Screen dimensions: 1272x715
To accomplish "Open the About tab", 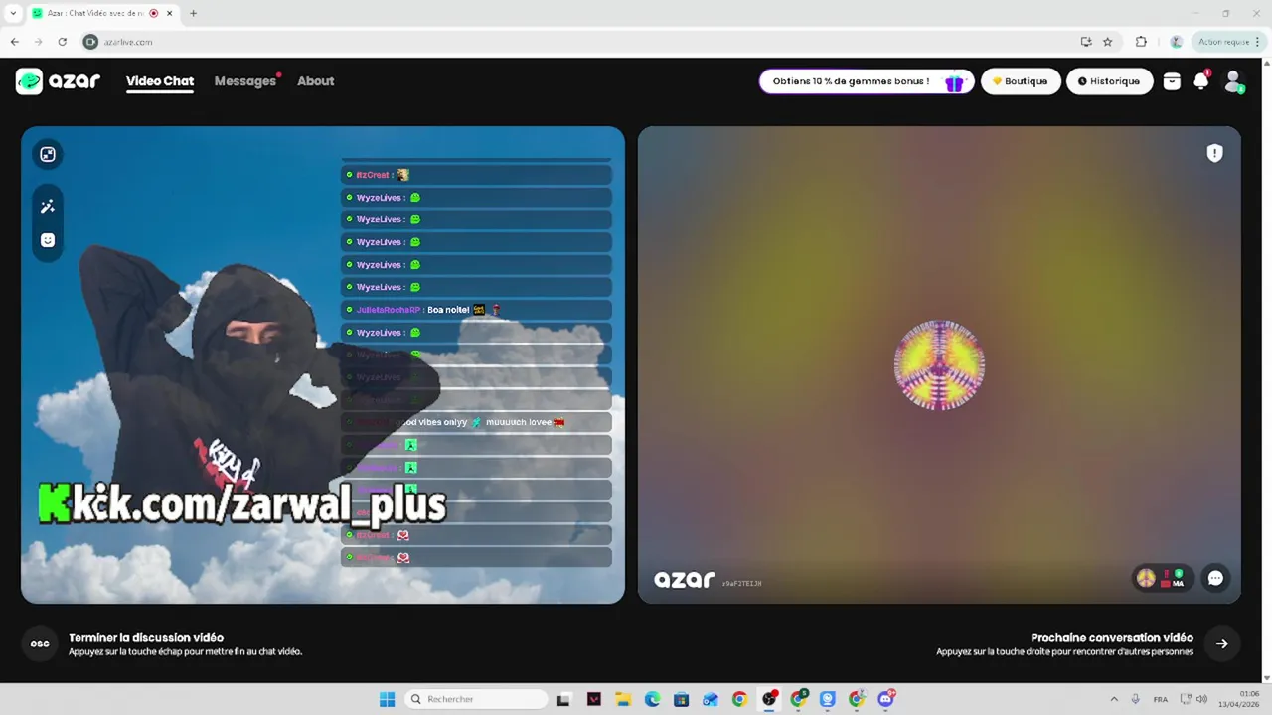I will [316, 81].
